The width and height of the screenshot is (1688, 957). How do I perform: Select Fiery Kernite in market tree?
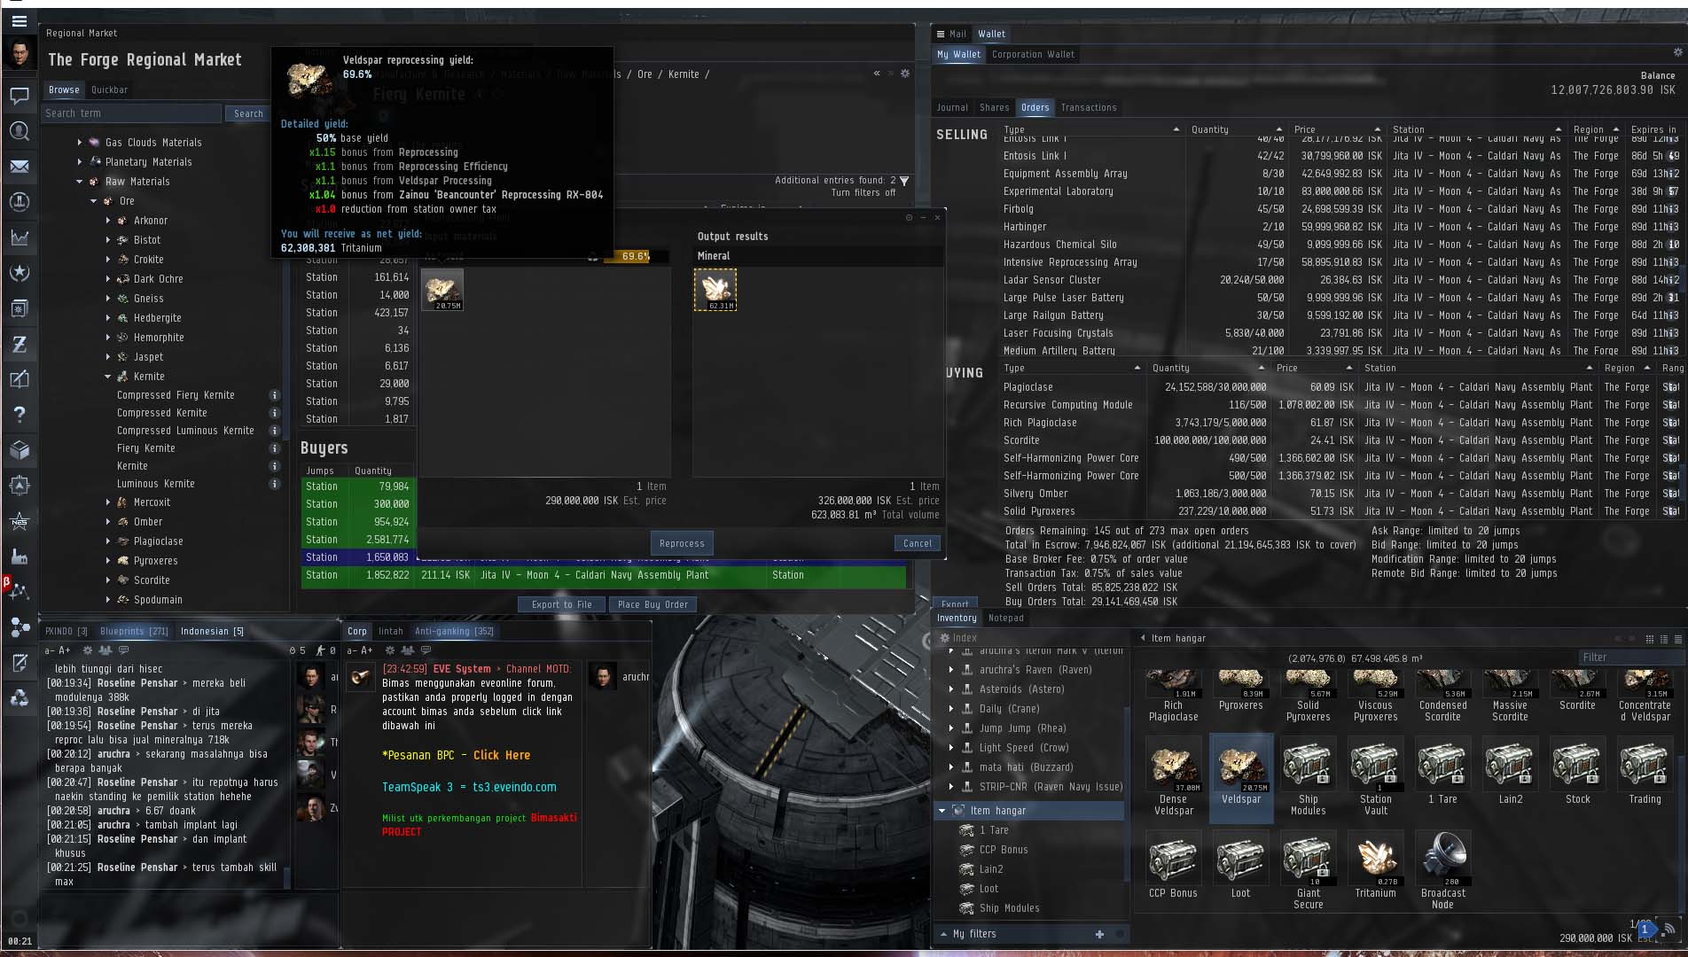click(146, 448)
